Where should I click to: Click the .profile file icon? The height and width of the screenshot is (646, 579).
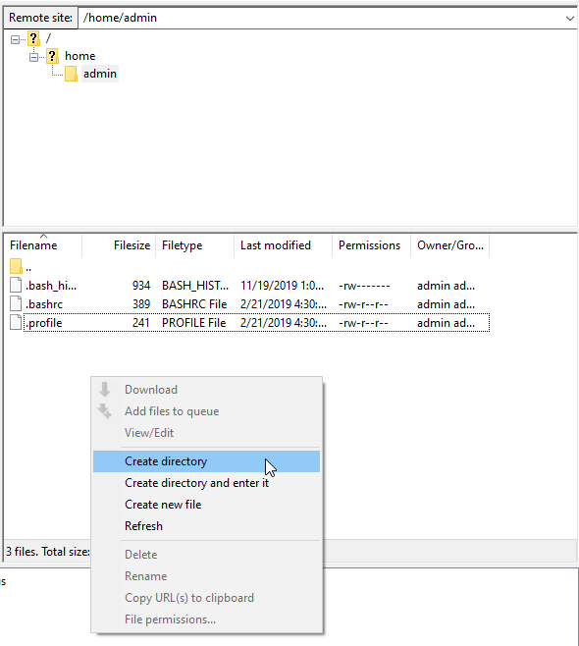pos(16,323)
